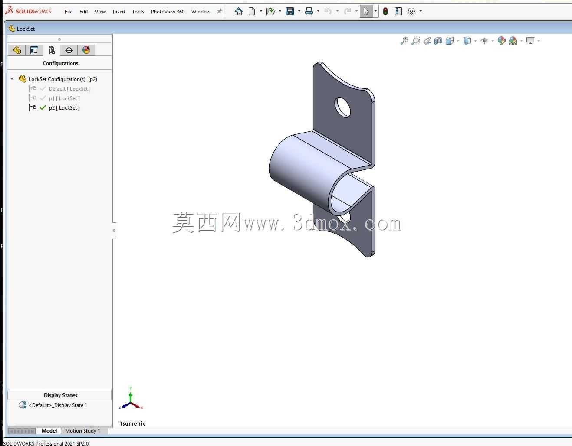Expand the Select tool dropdown arrow
The height and width of the screenshot is (446, 572).
tap(375, 11)
